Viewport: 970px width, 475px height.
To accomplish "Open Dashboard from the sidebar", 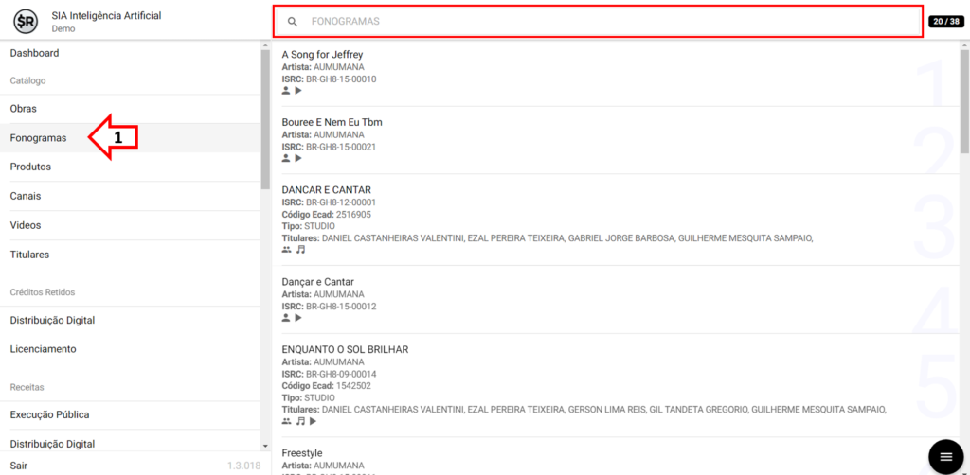I will click(x=34, y=53).
